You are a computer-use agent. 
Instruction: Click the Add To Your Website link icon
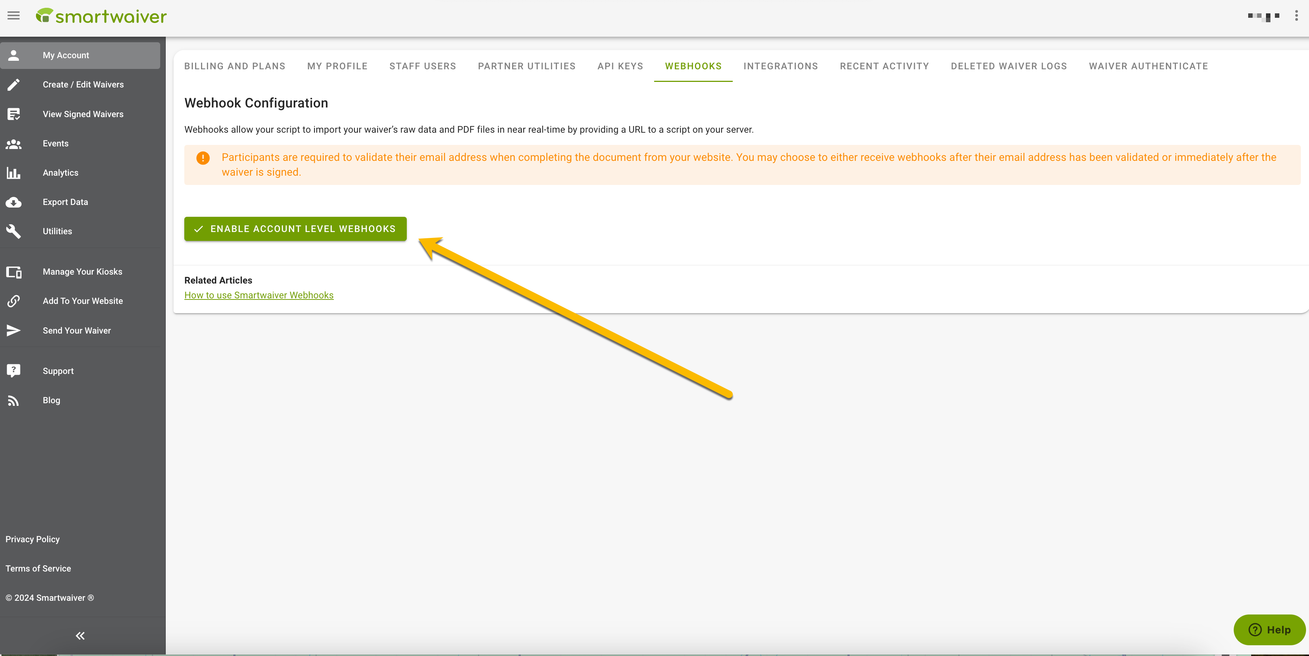(x=14, y=301)
